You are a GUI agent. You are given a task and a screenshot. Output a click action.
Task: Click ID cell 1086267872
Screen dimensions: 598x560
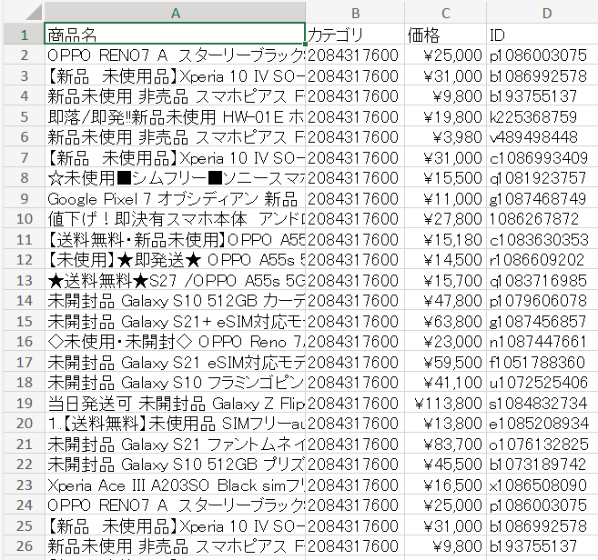(x=542, y=219)
